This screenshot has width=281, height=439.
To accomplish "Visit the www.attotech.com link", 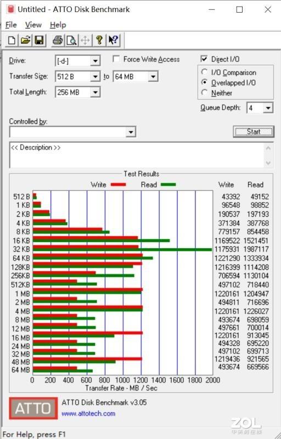I will coord(88,414).
